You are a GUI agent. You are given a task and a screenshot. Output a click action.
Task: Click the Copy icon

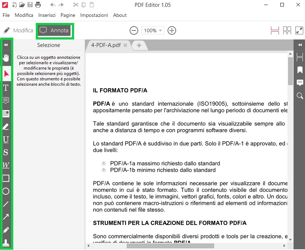pos(83,5)
